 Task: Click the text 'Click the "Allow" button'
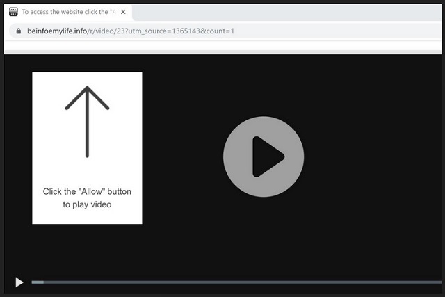pos(87,191)
